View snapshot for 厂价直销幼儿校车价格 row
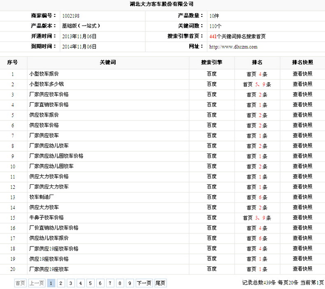The height and width of the screenshot is (289, 325). pos(302,228)
